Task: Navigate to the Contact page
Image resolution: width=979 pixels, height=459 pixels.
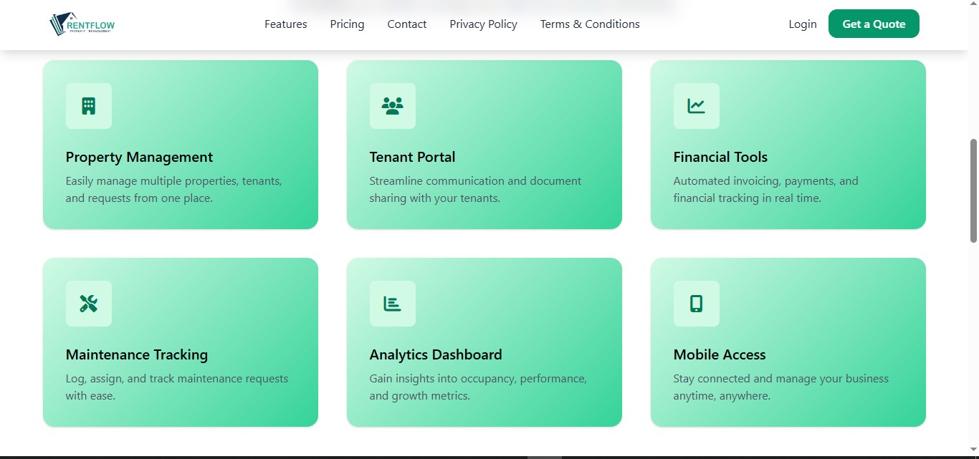Action: [x=406, y=24]
